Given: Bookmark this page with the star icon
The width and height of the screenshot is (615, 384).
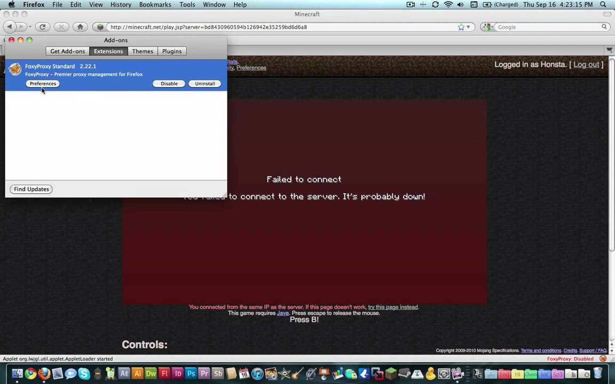Looking at the screenshot, I should point(461,27).
